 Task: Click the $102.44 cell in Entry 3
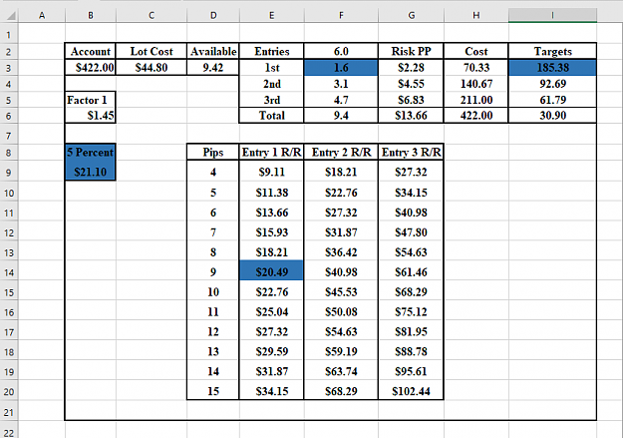(x=412, y=391)
